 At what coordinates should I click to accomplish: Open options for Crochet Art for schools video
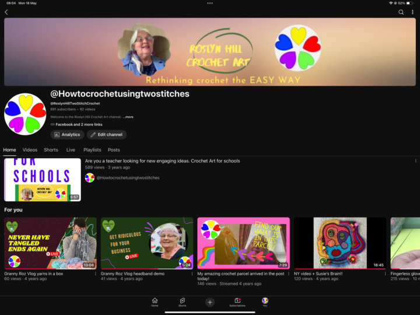click(x=415, y=161)
